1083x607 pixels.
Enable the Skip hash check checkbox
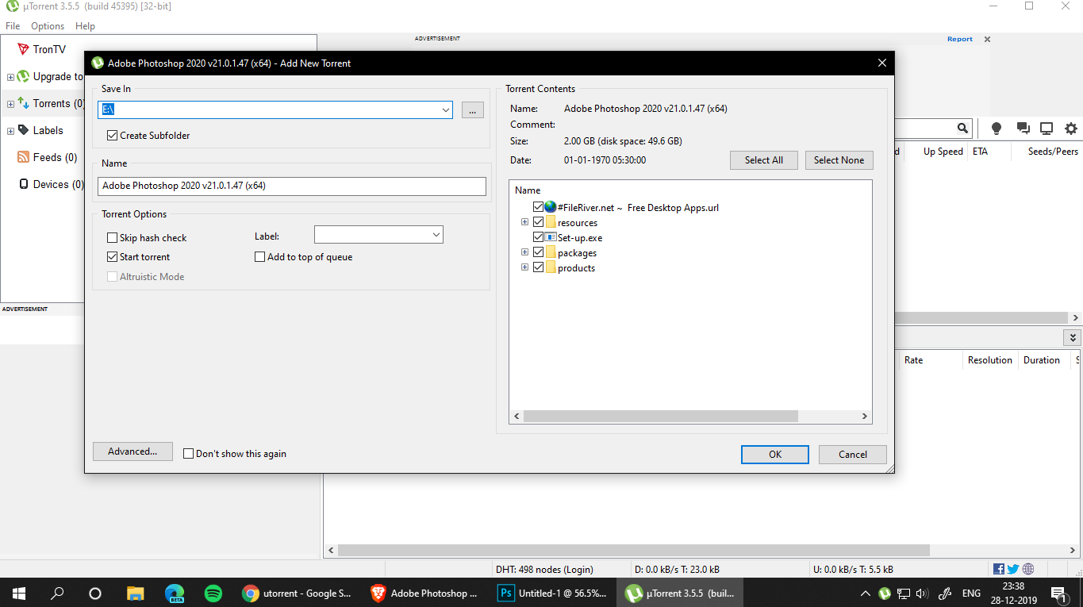tap(113, 238)
